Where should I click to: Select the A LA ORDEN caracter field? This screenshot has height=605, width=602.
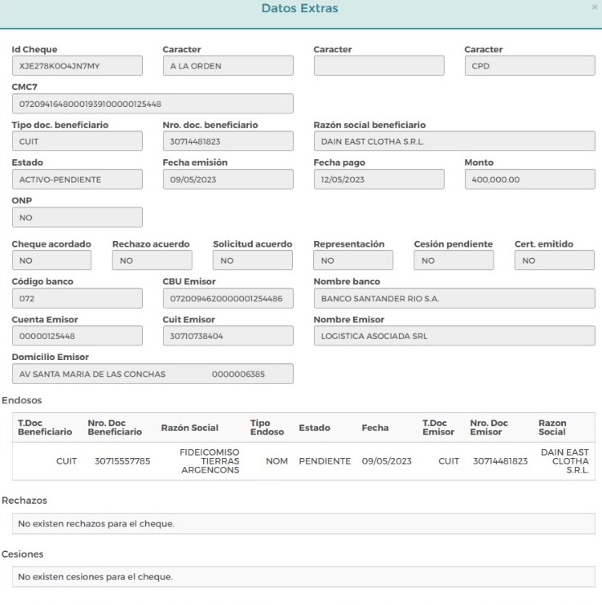[228, 65]
